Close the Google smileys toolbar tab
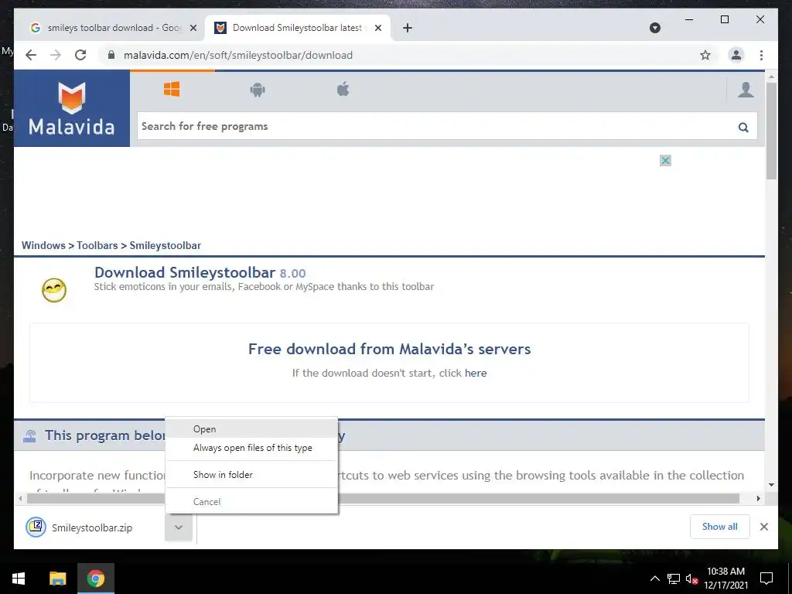Screen dimensions: 792x594 pyautogui.click(x=193, y=28)
